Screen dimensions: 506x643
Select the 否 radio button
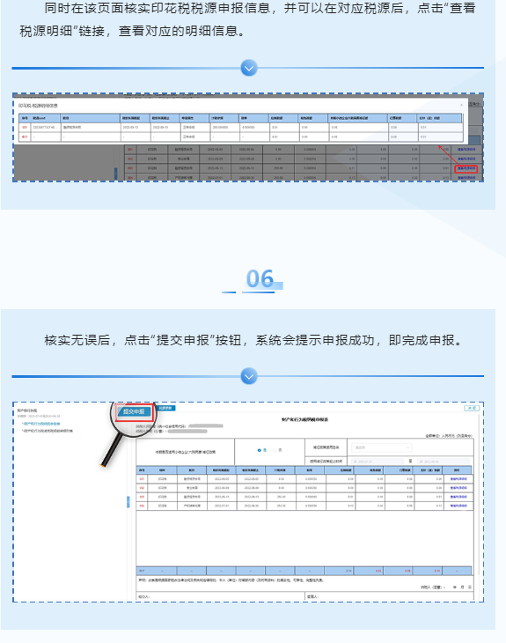275,450
